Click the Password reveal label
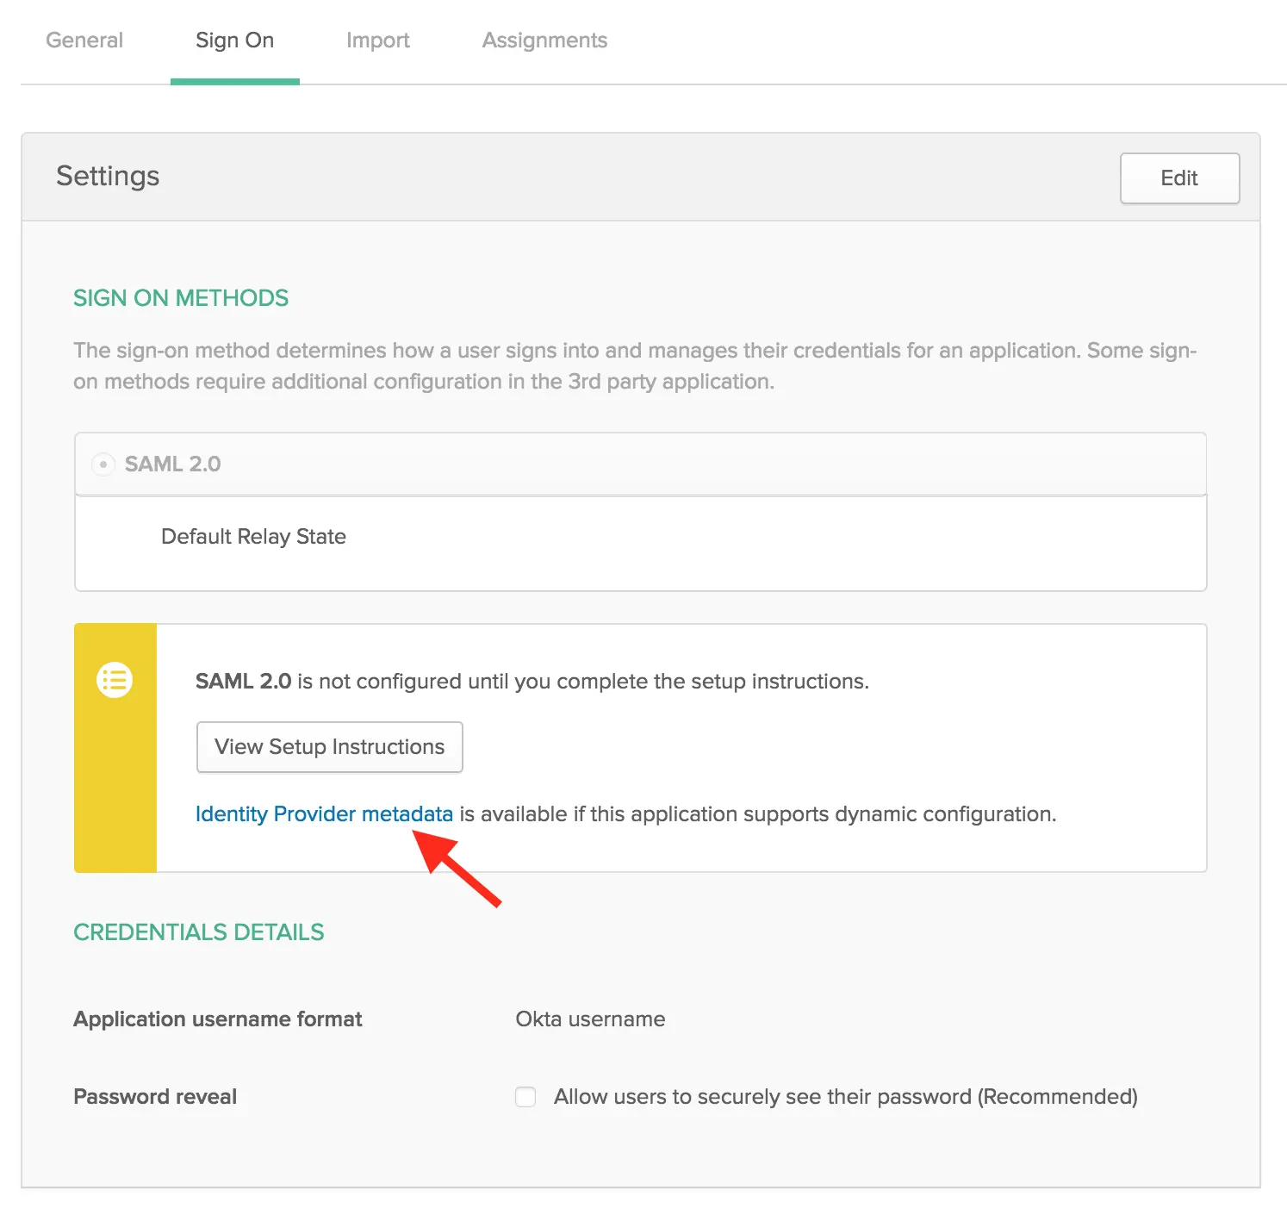 [155, 1096]
